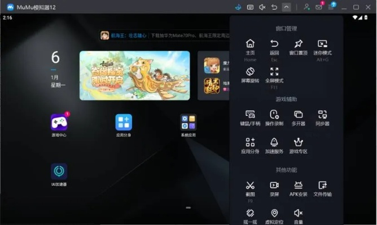Open the APK安装 installer
Viewport: 377px width, 225px height.
(x=298, y=185)
